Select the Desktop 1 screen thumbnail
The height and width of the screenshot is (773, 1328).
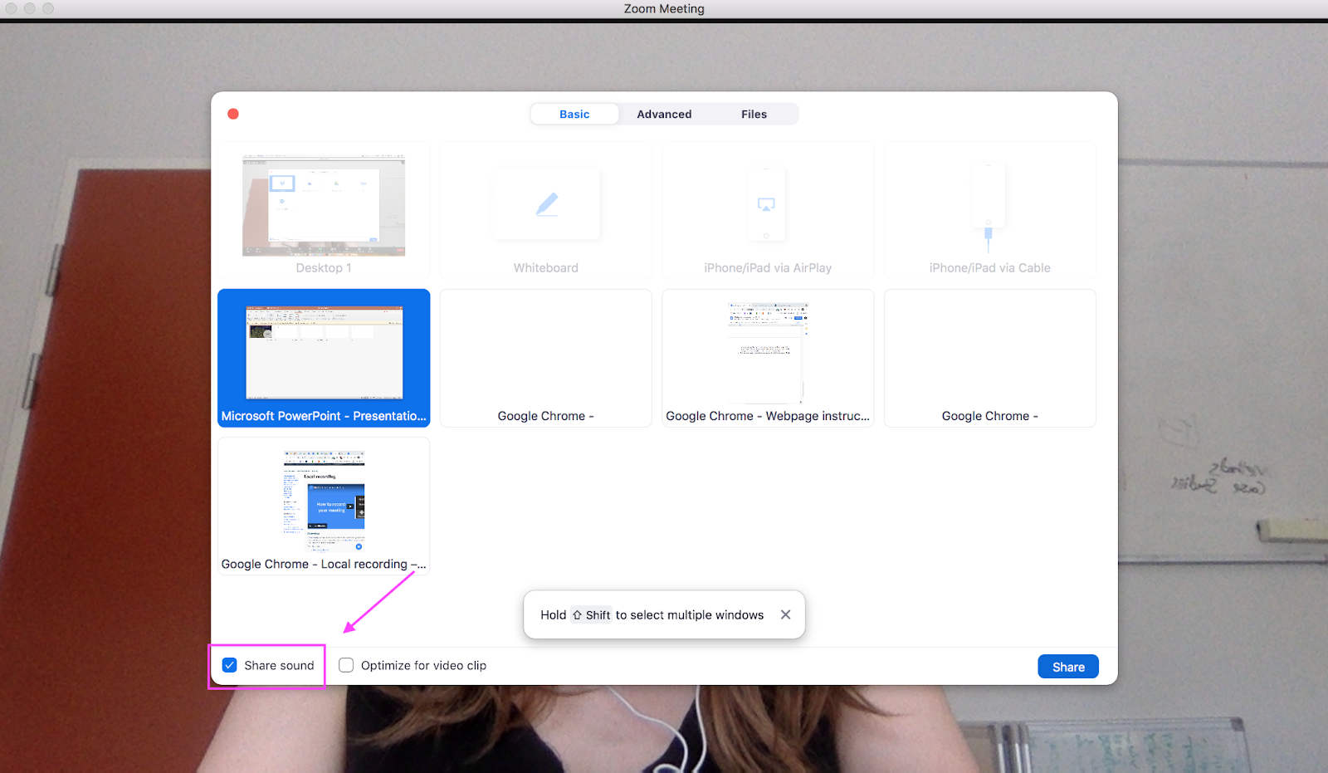click(x=324, y=206)
